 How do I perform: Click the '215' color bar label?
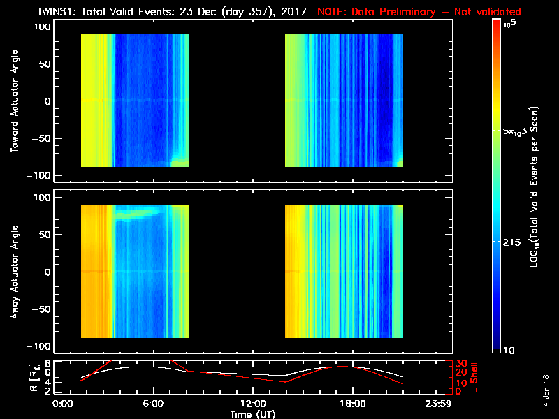pos(511,242)
